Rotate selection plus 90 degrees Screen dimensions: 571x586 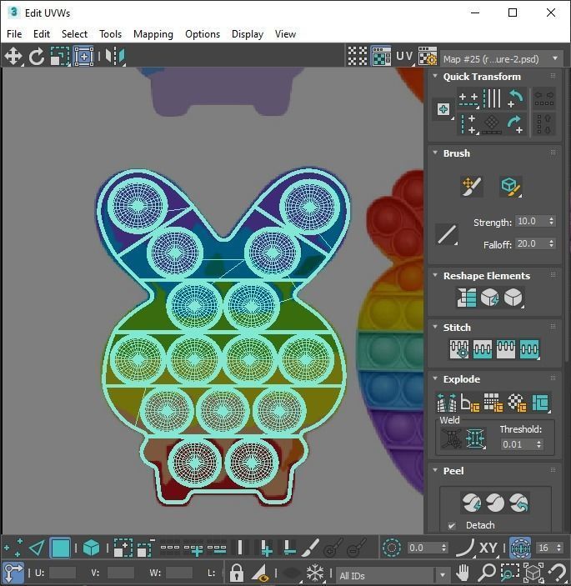coord(516,124)
